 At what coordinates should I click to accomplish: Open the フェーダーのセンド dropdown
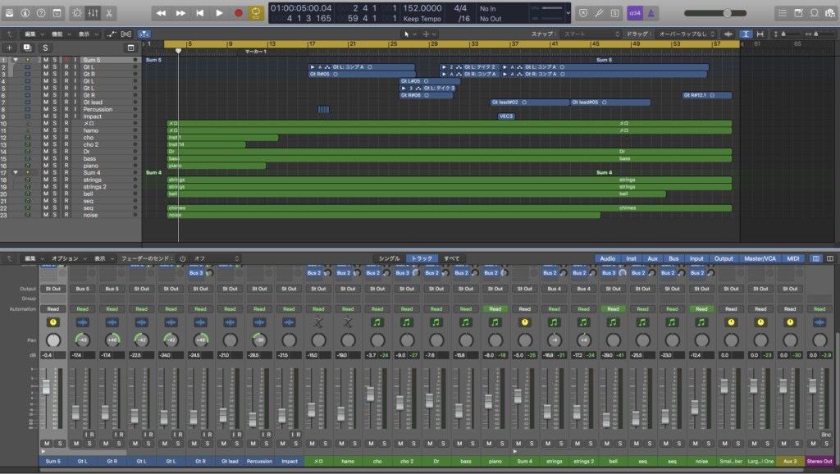[x=213, y=258]
